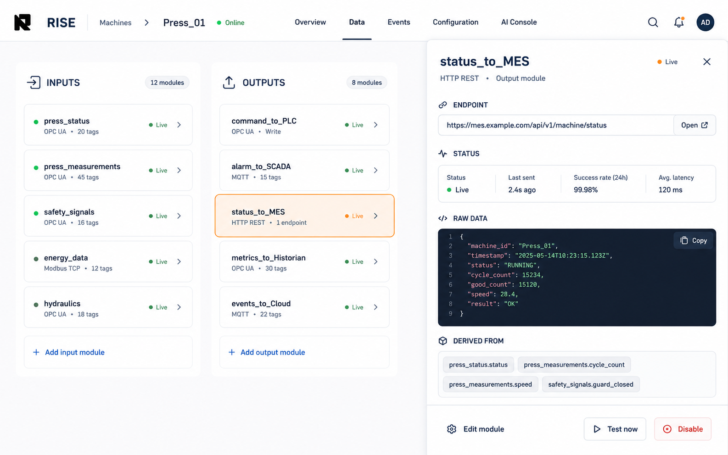Click the alarm_to_SCADA module name

pos(261,166)
